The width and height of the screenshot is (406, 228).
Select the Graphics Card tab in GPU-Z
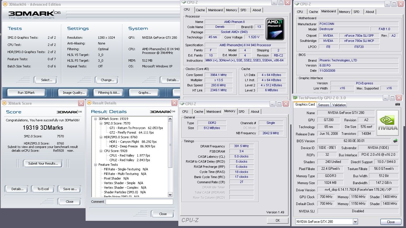point(305,104)
